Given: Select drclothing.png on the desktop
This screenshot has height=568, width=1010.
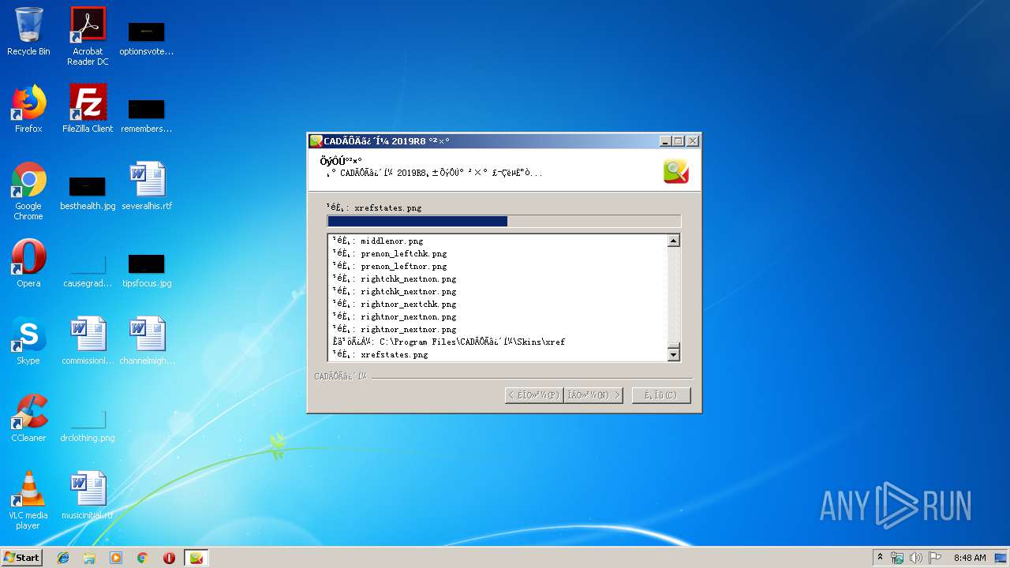Looking at the screenshot, I should click(88, 425).
